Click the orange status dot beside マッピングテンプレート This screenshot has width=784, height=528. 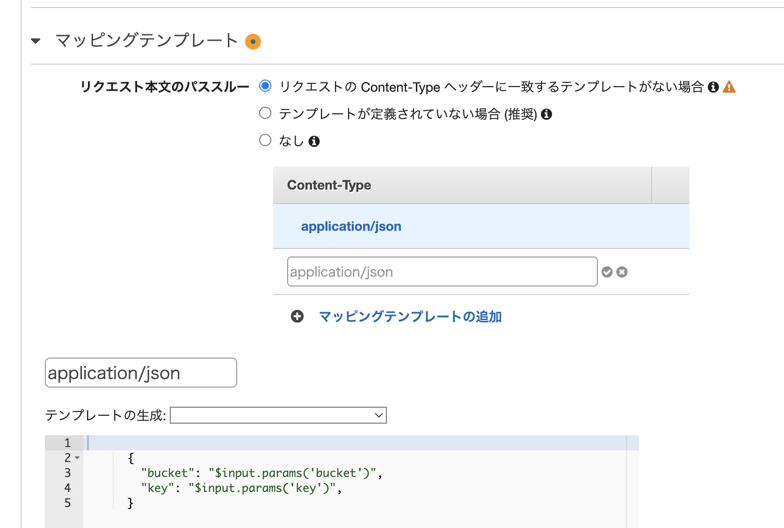(x=253, y=41)
